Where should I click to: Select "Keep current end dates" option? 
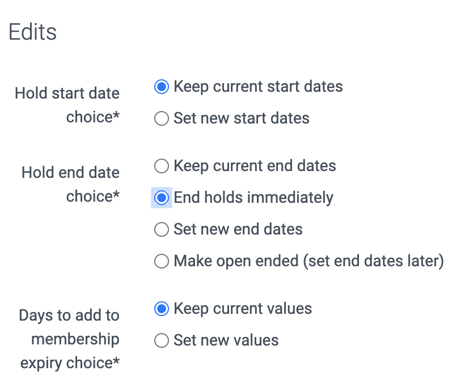161,166
